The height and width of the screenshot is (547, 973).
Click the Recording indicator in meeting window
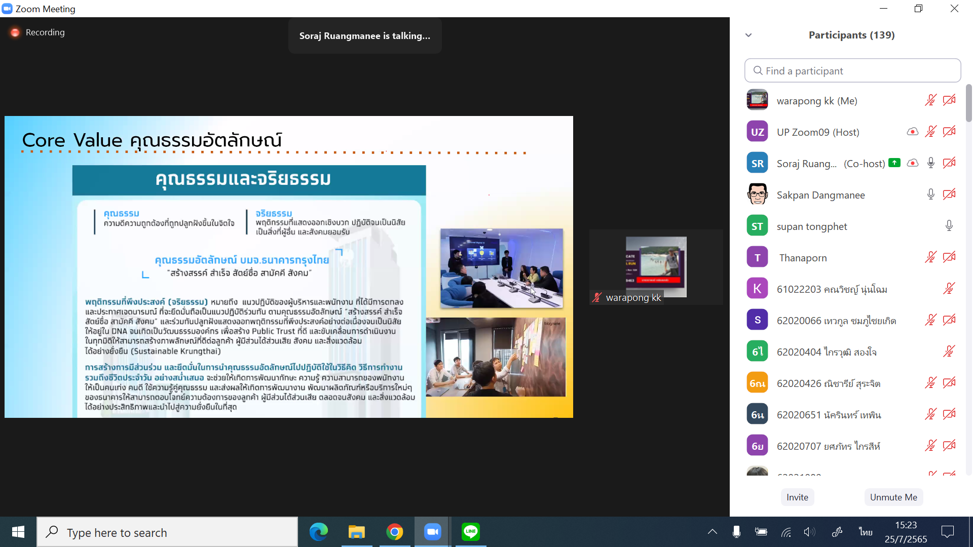click(38, 32)
